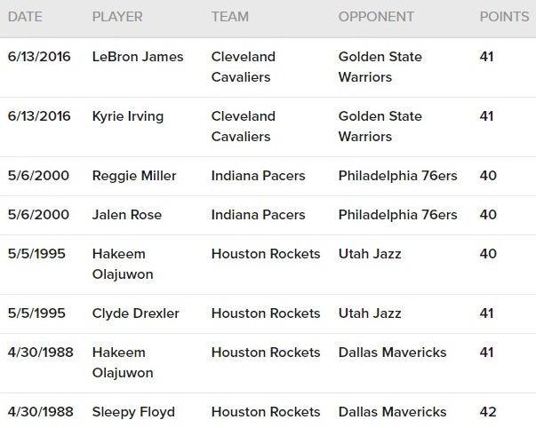Image resolution: width=536 pixels, height=428 pixels.
Task: Click the DATE column header
Action: coord(25,17)
